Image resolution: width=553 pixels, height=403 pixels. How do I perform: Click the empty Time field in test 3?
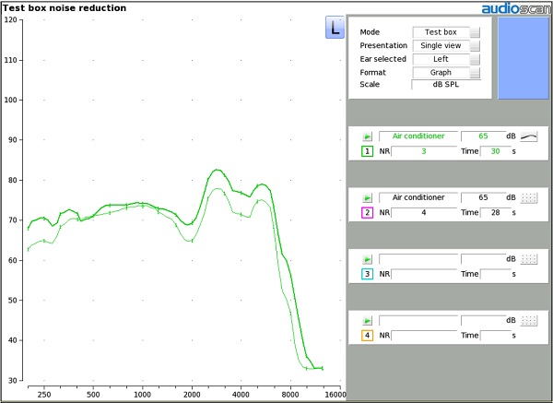click(x=496, y=274)
